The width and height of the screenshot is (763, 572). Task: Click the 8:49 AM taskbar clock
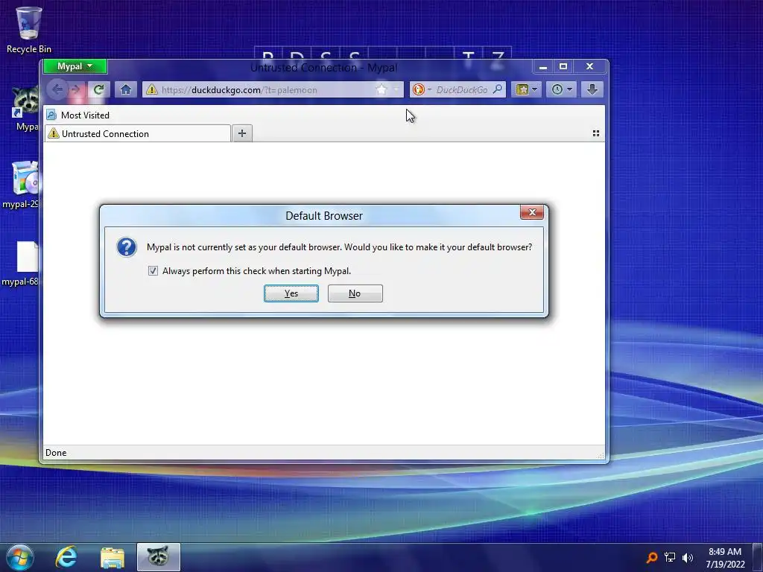pyautogui.click(x=725, y=557)
